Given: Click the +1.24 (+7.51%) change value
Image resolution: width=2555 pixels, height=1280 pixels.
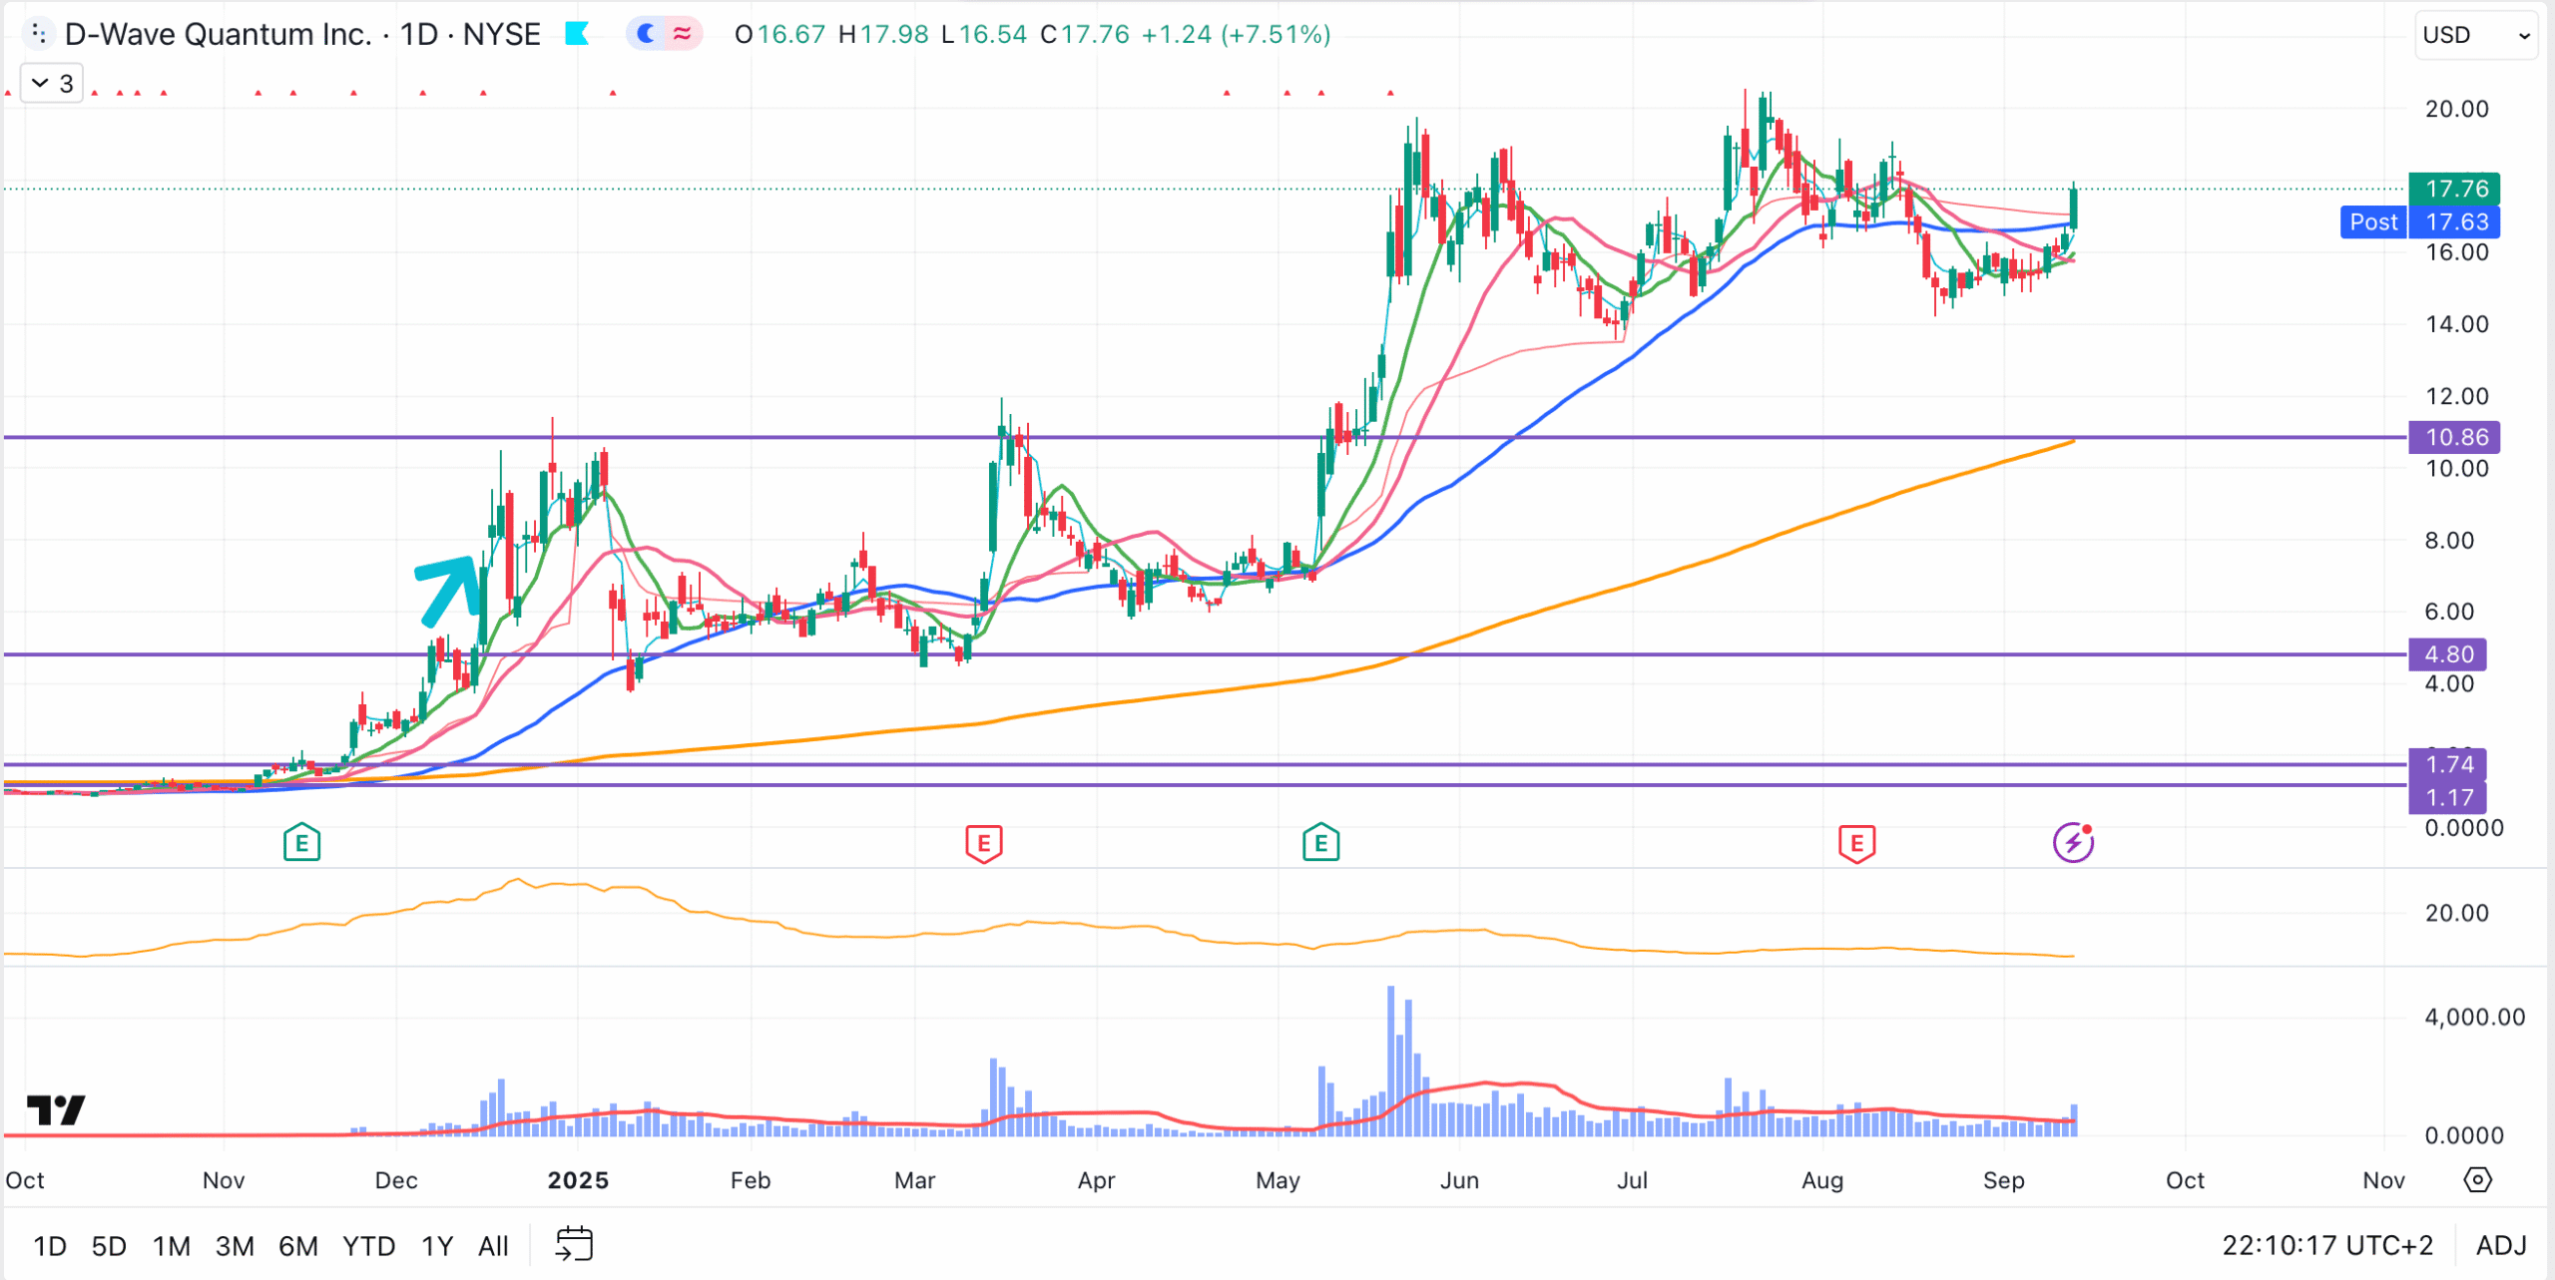Looking at the screenshot, I should tap(1236, 35).
